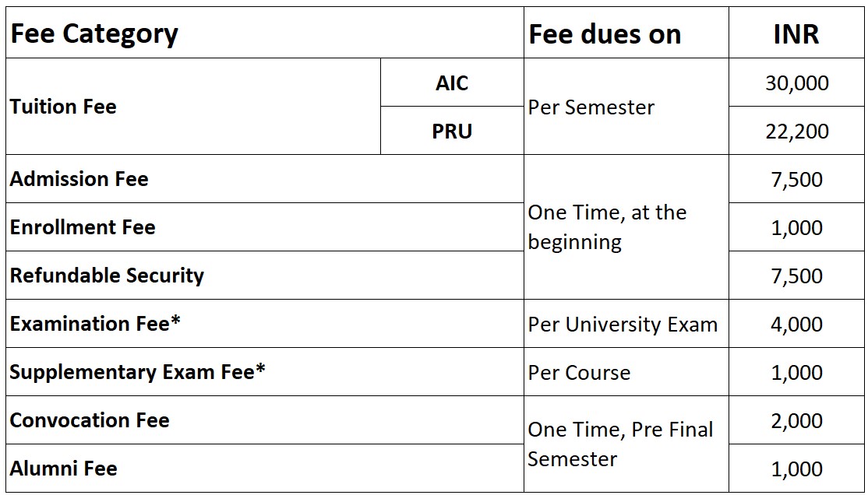The height and width of the screenshot is (495, 868).
Task: Select the Examination Fee* row label
Action: pyautogui.click(x=265, y=324)
